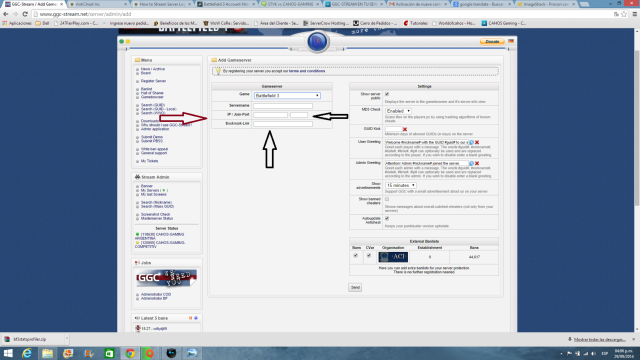Screen dimensions: 640x360
Task: Switch to google translate tab
Action: click(481, 4)
